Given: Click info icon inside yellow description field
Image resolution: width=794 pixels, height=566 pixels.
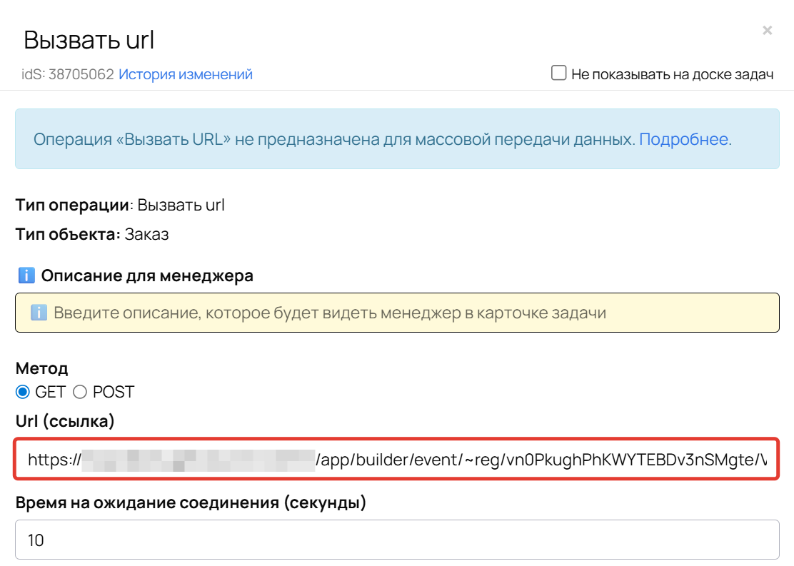Looking at the screenshot, I should (39, 313).
